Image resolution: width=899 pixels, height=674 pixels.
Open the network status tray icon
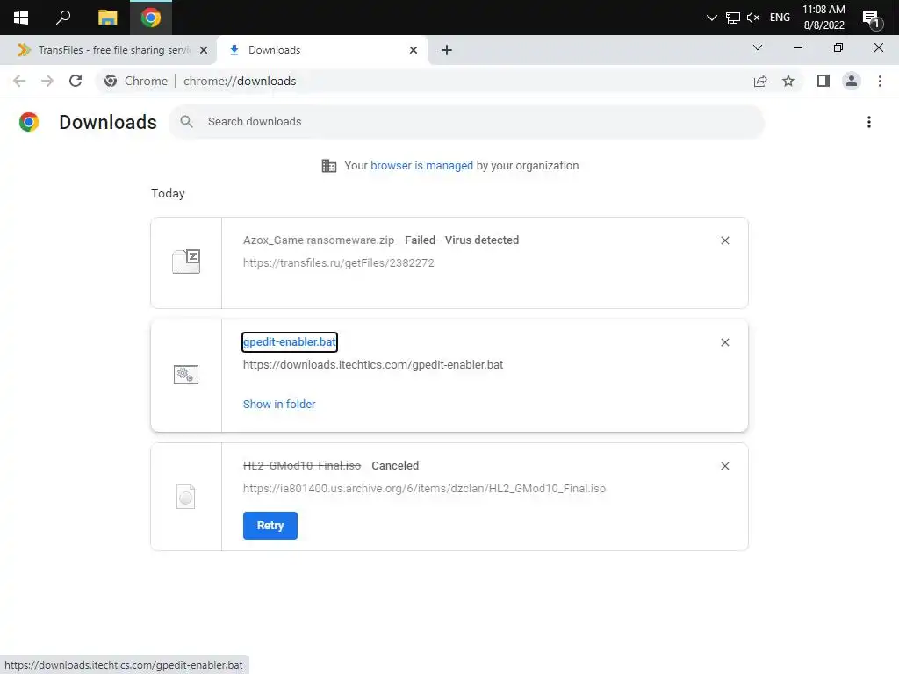pos(733,18)
